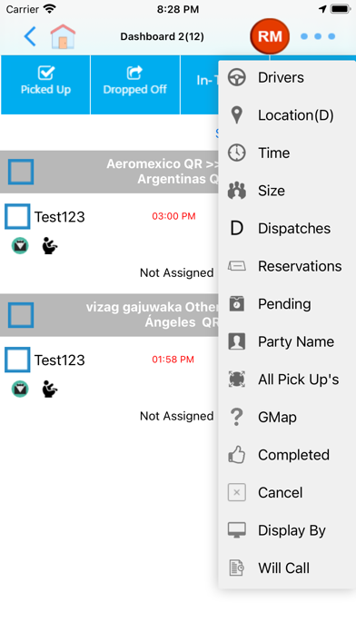Check the first Test123 checkbox
Image resolution: width=356 pixels, height=632 pixels.
pos(17,216)
